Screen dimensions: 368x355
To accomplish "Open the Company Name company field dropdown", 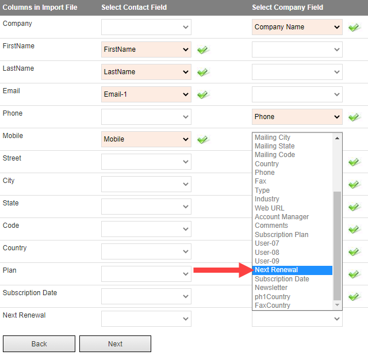I will [297, 27].
